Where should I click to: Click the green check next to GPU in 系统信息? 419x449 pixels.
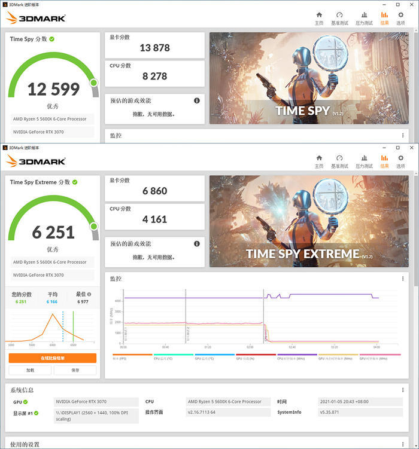tap(26, 402)
